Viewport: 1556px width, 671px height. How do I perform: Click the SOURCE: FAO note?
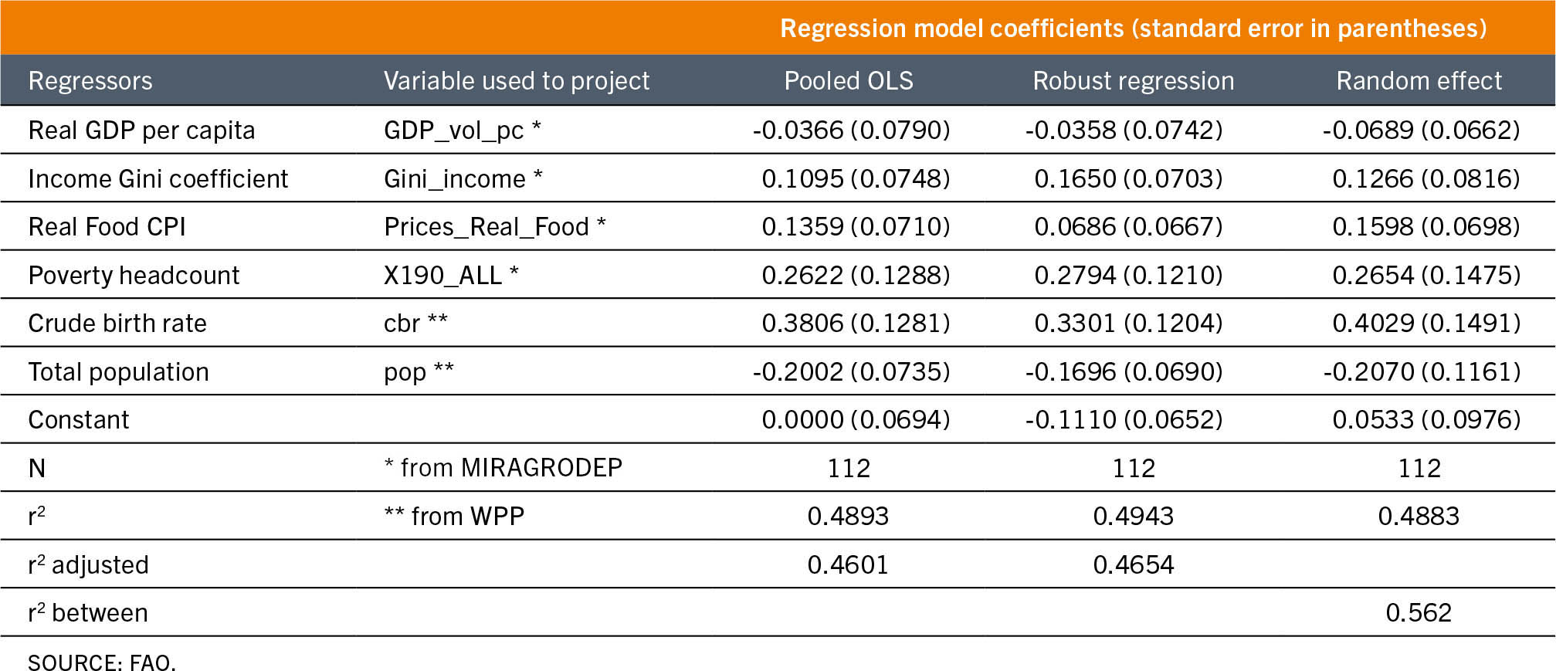tap(102, 662)
